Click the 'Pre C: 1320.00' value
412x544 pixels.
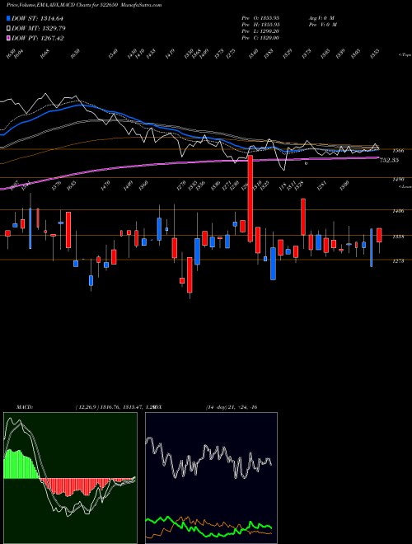point(260,38)
